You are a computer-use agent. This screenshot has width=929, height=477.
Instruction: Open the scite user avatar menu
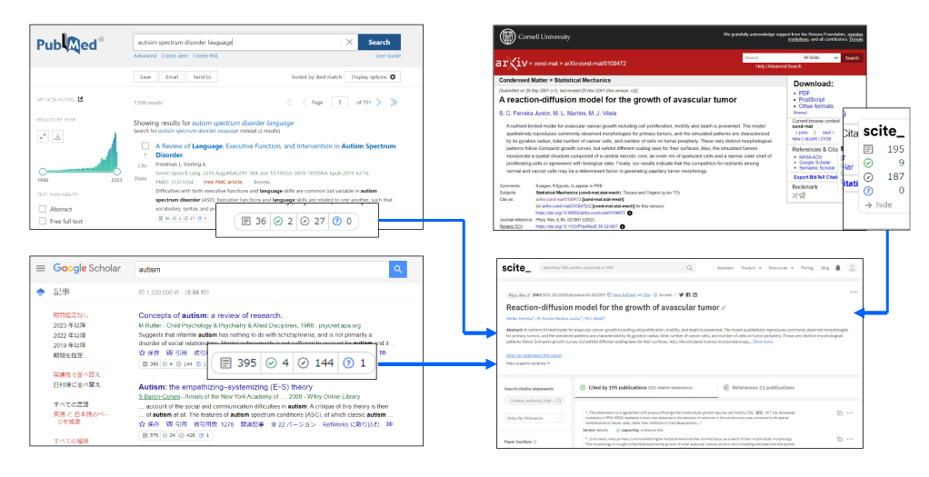(x=852, y=268)
